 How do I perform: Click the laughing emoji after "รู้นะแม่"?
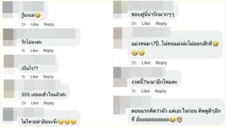click(38, 15)
